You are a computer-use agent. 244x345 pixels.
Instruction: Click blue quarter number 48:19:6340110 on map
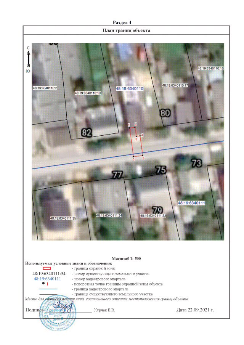tap(129, 88)
